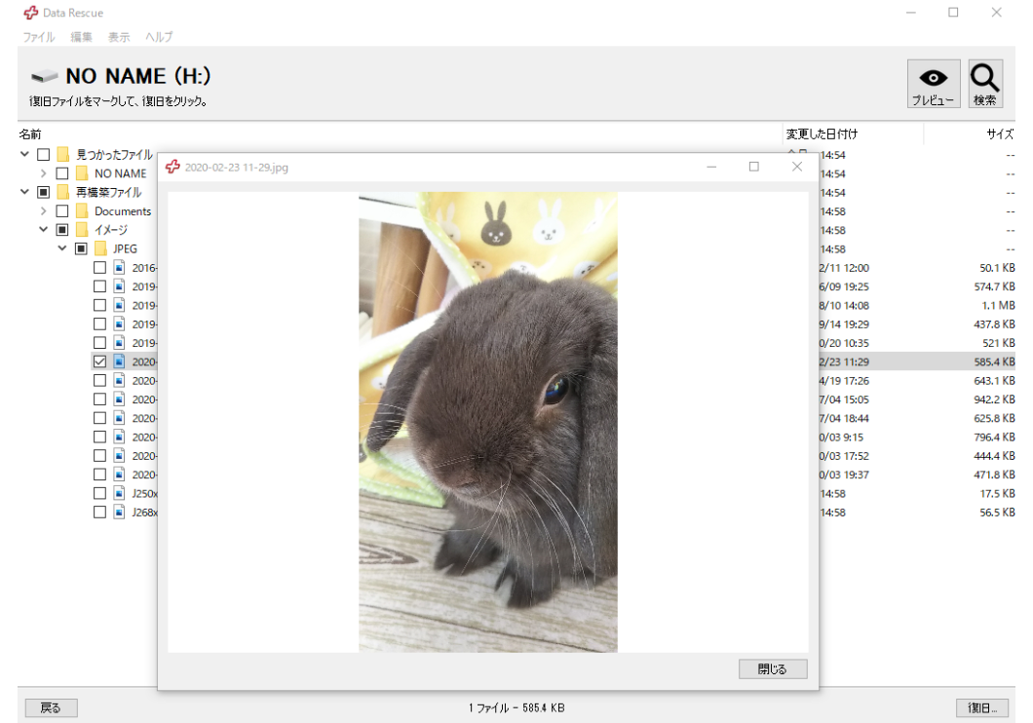Click the rabbit preview image
This screenshot has width=1033, height=723.
point(487,422)
